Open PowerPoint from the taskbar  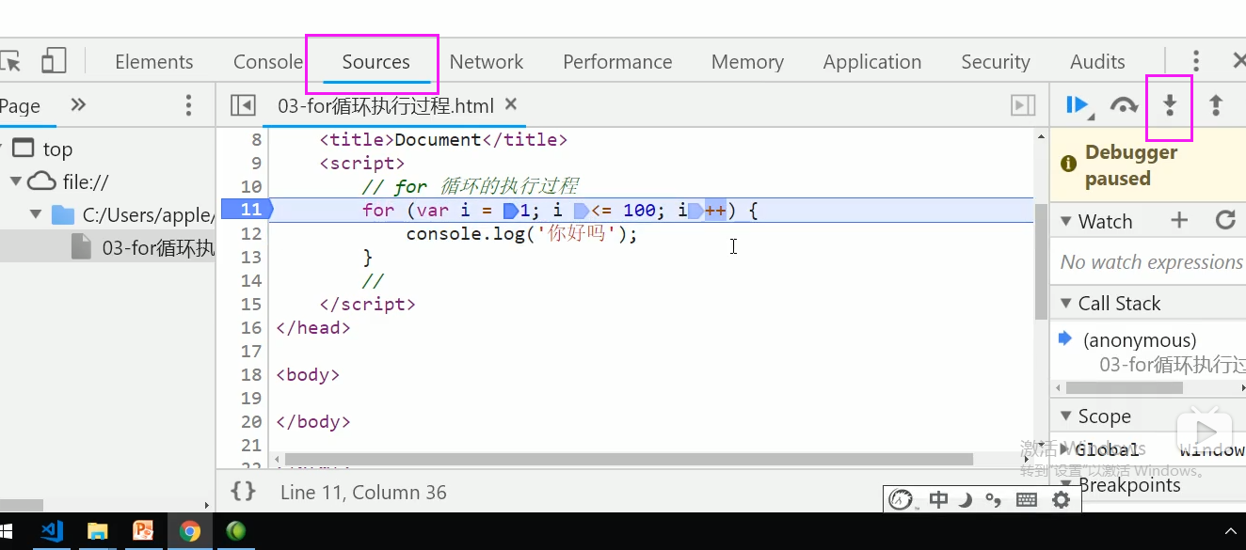144,531
